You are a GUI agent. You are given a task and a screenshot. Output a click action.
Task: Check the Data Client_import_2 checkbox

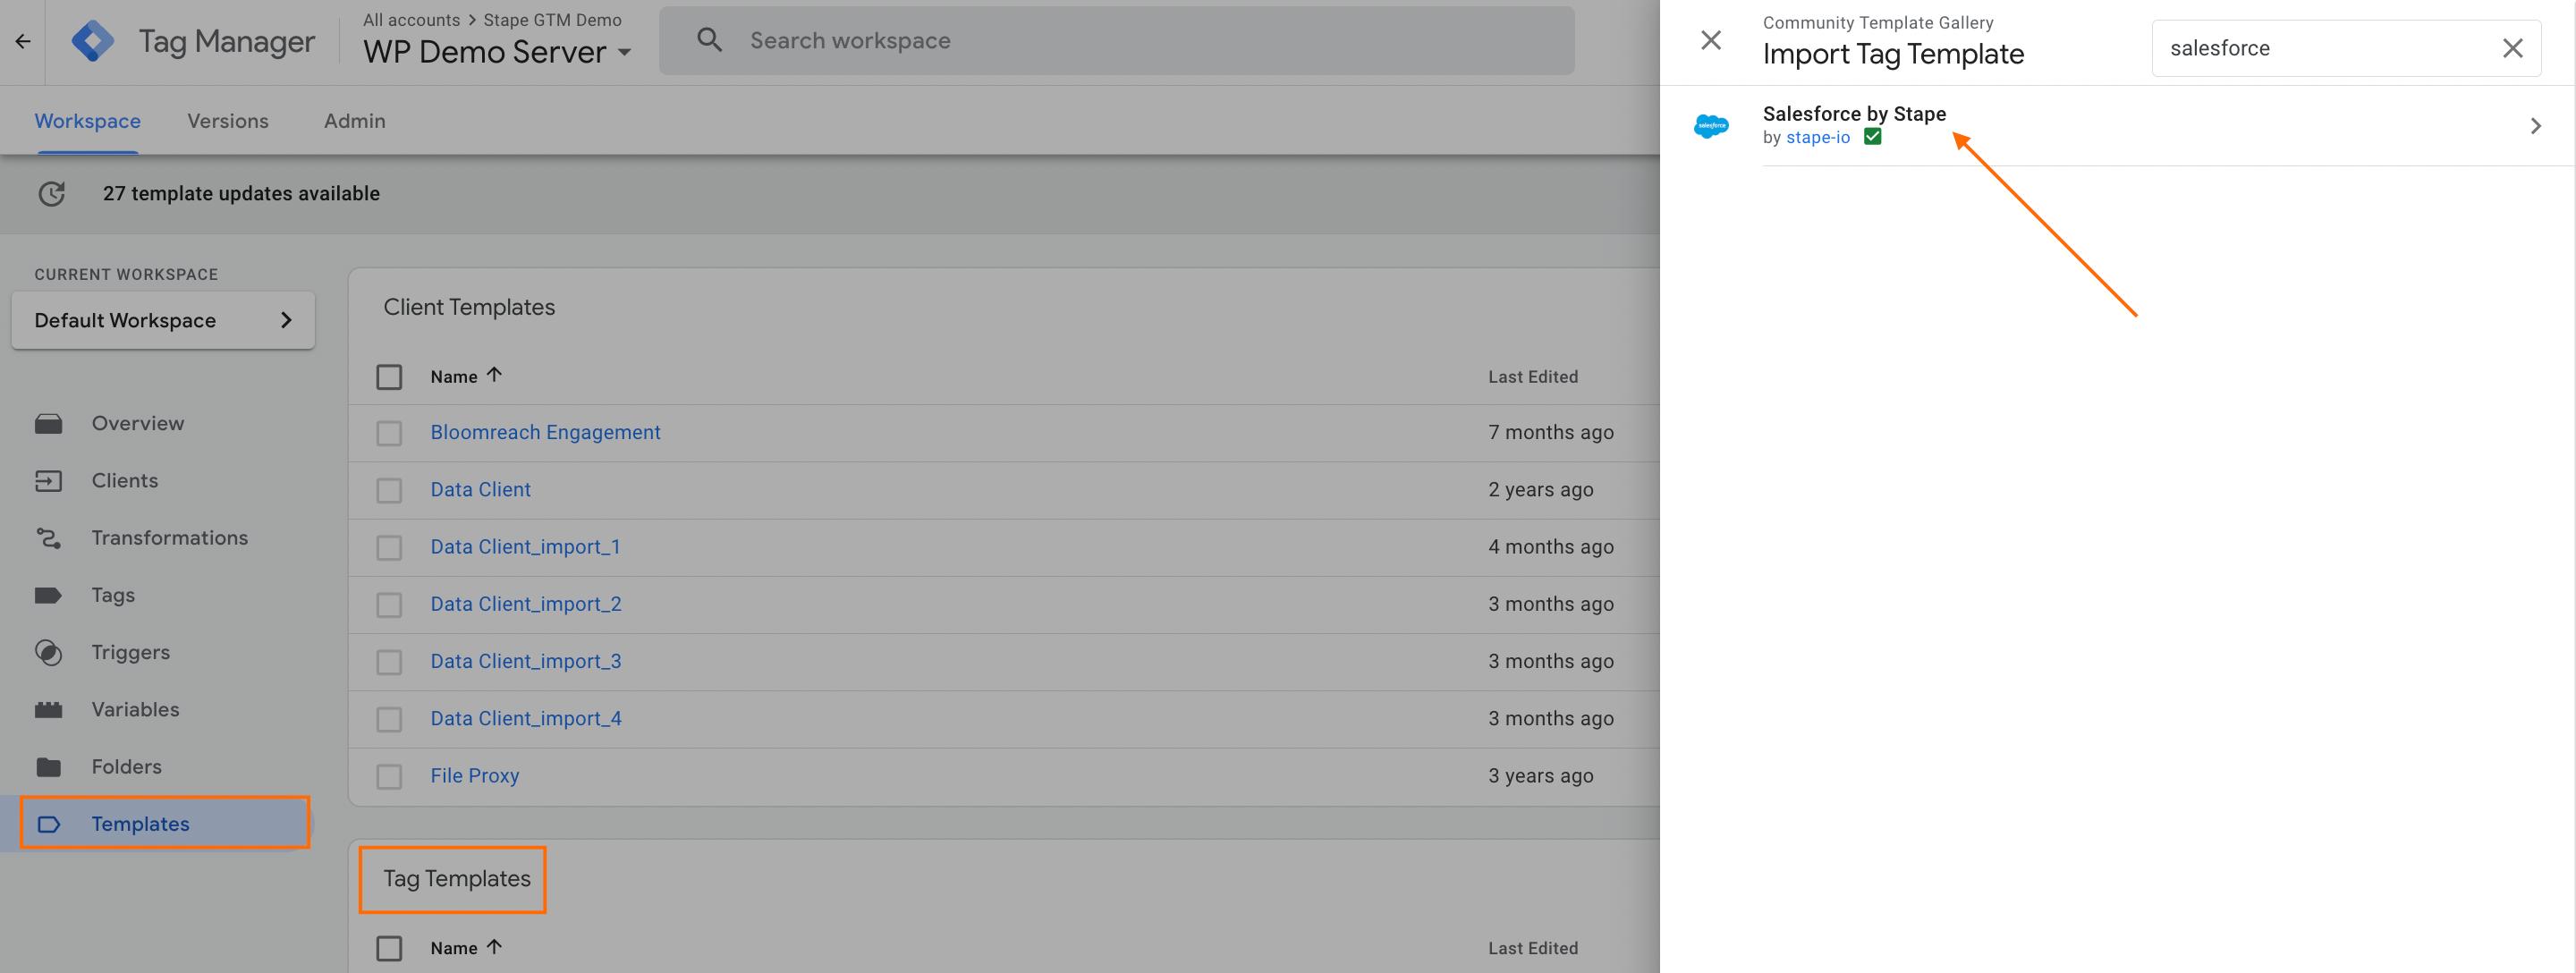389,604
